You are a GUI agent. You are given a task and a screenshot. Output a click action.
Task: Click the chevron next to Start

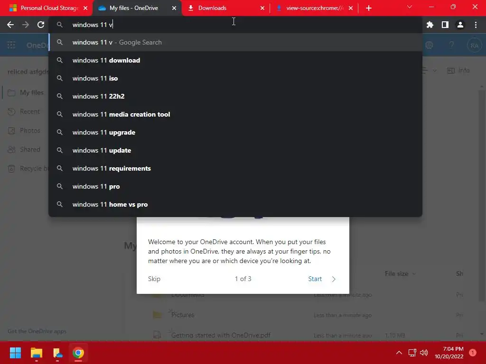click(x=334, y=279)
